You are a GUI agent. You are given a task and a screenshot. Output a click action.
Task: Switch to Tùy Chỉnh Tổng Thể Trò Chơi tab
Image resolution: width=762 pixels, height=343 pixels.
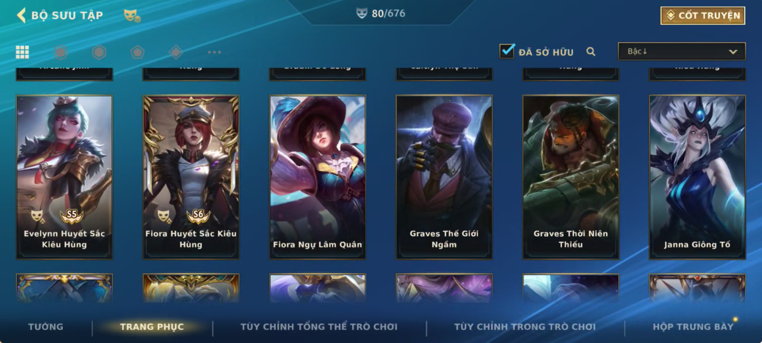point(318,326)
